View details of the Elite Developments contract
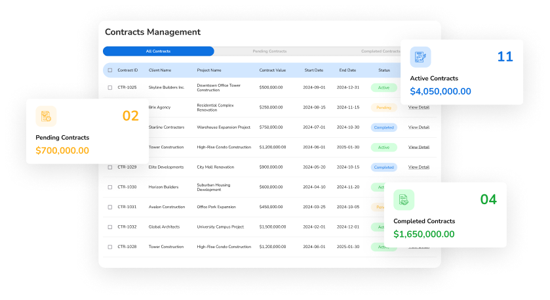The image size is (550, 300). pyautogui.click(x=418, y=167)
